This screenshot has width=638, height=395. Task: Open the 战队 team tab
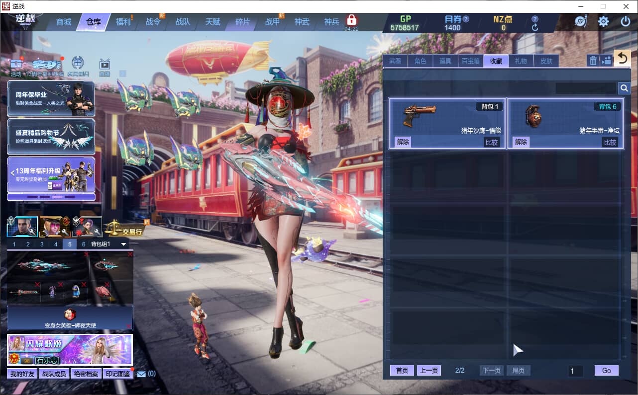[183, 22]
